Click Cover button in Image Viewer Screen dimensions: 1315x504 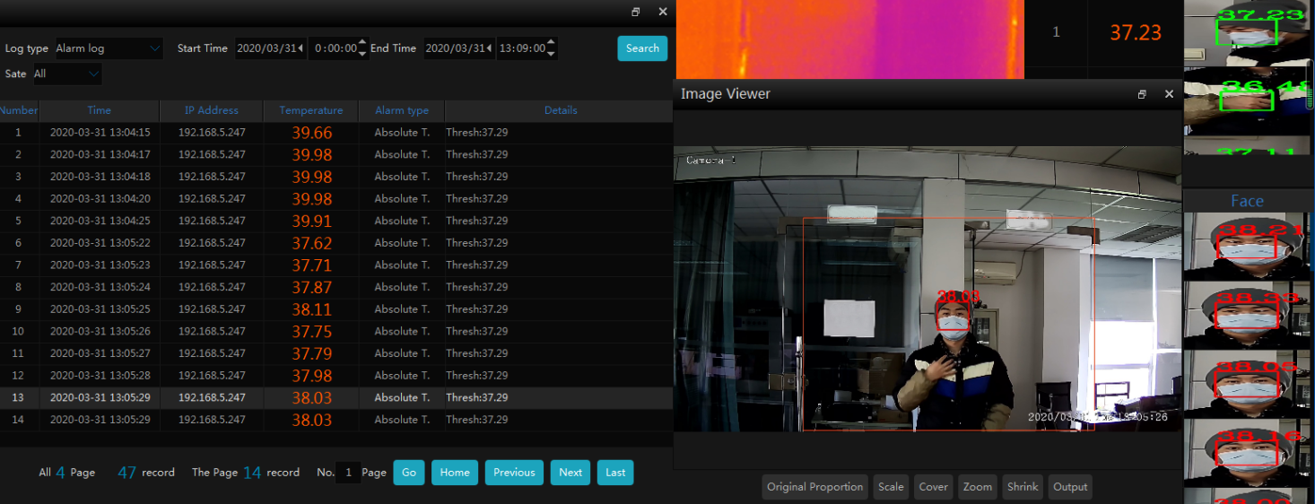click(933, 487)
